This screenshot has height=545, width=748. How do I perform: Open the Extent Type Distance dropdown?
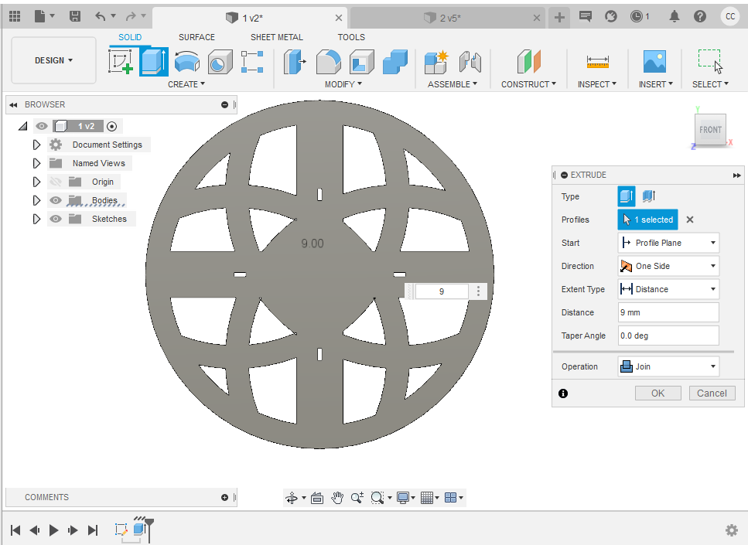coord(668,289)
